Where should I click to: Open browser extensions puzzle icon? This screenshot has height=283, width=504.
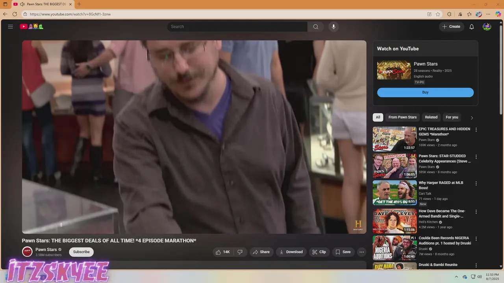tap(449, 14)
